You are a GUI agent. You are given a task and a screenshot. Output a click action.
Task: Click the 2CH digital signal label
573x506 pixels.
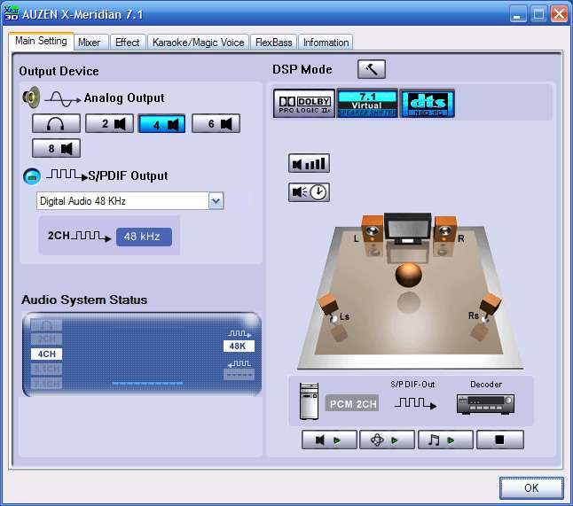pyautogui.click(x=59, y=236)
